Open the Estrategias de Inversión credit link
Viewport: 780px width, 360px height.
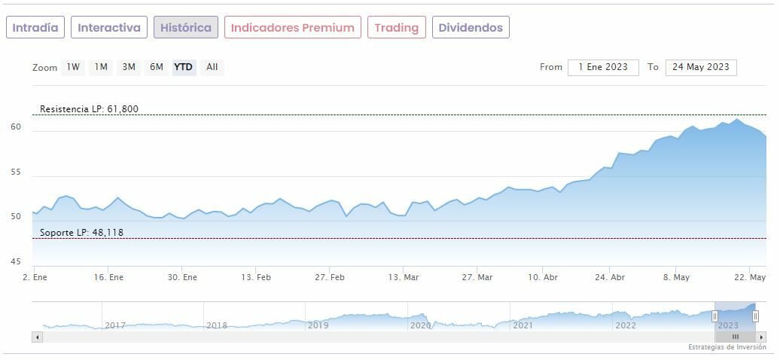pos(727,347)
